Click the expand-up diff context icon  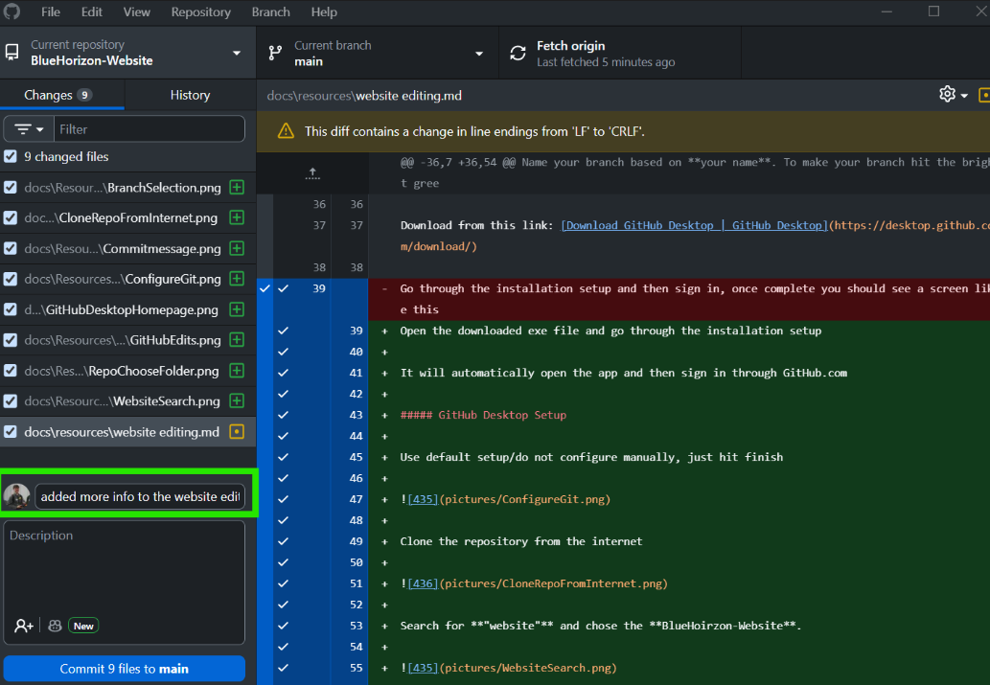click(x=312, y=173)
